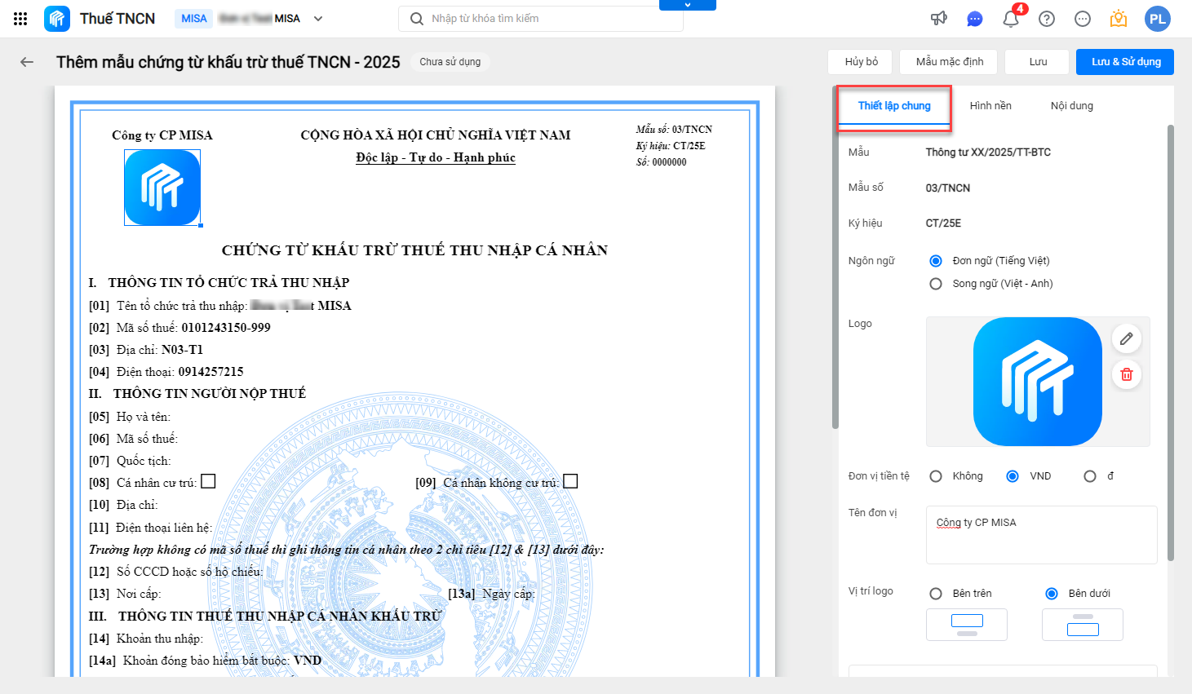Edit the logo with pencil icon

tap(1127, 338)
